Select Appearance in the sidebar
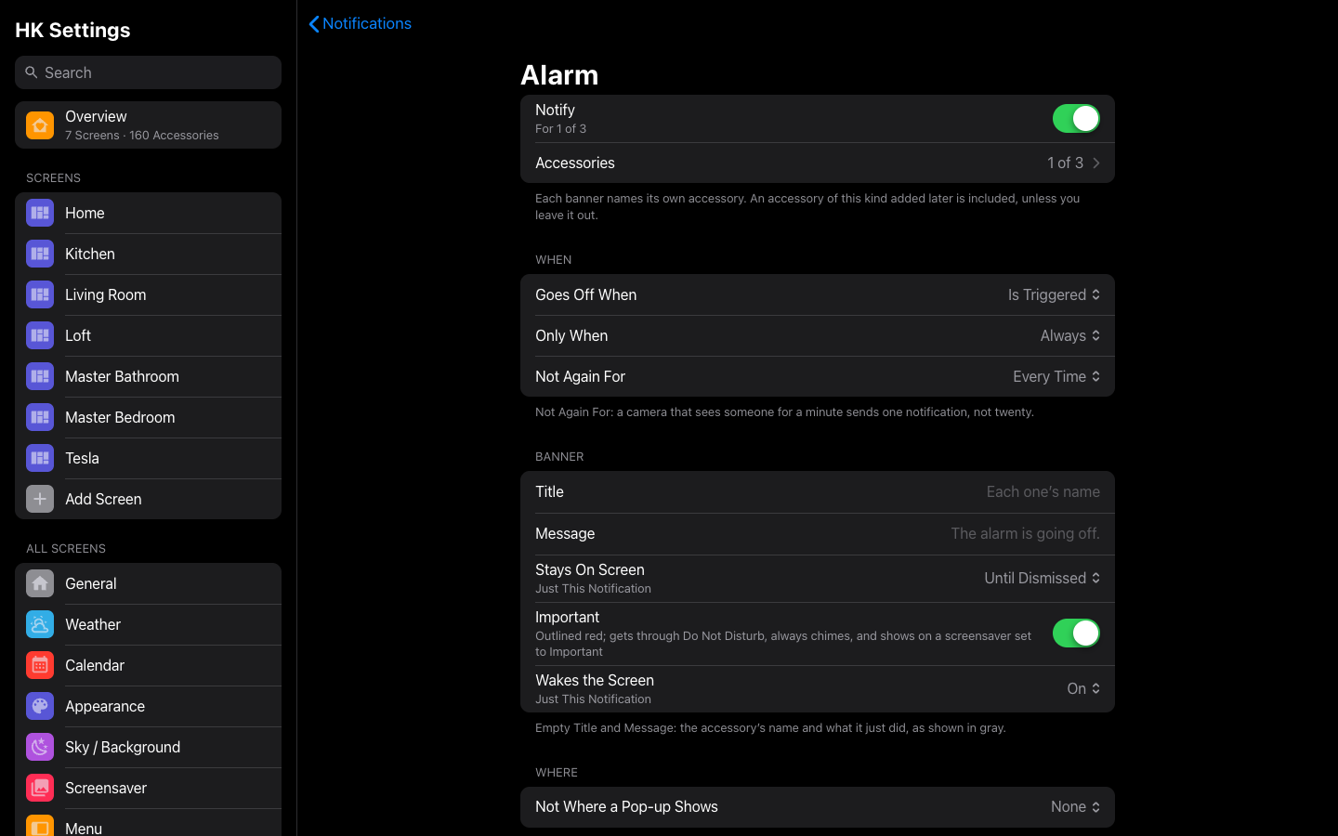Viewport: 1338px width, 836px height. pos(149,706)
